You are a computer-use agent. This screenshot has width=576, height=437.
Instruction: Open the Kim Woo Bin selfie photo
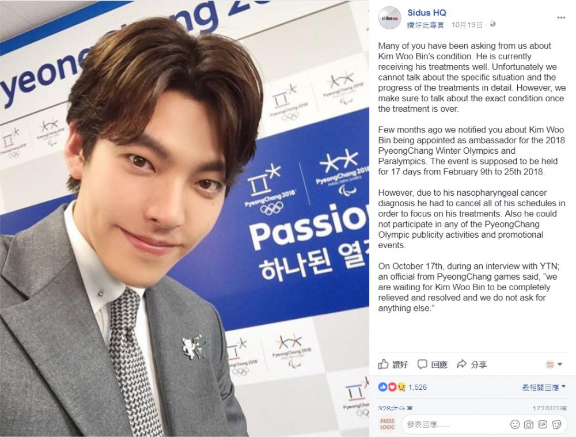184,219
